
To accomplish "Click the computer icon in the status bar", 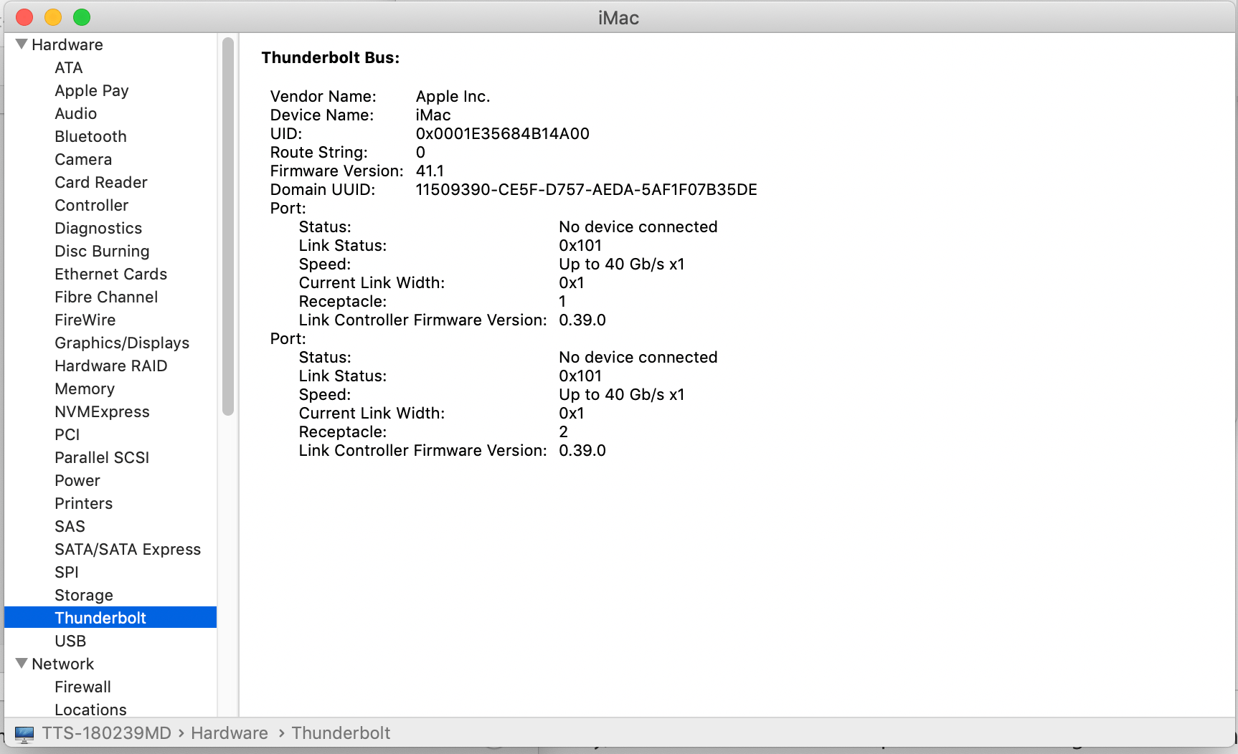I will click(x=25, y=732).
